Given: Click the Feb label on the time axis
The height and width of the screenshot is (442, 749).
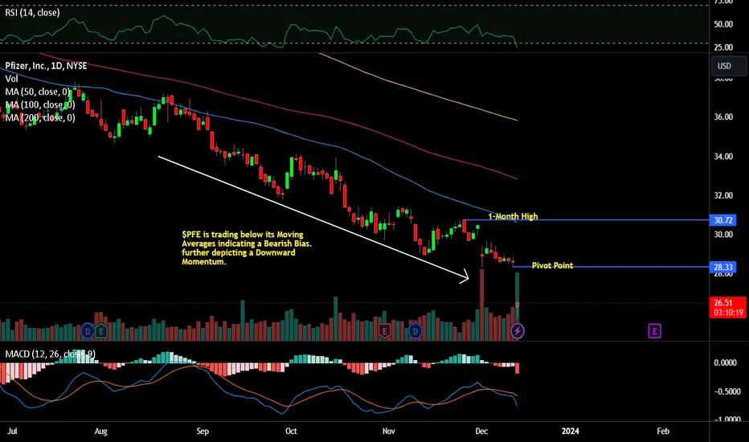Looking at the screenshot, I should click(x=663, y=431).
